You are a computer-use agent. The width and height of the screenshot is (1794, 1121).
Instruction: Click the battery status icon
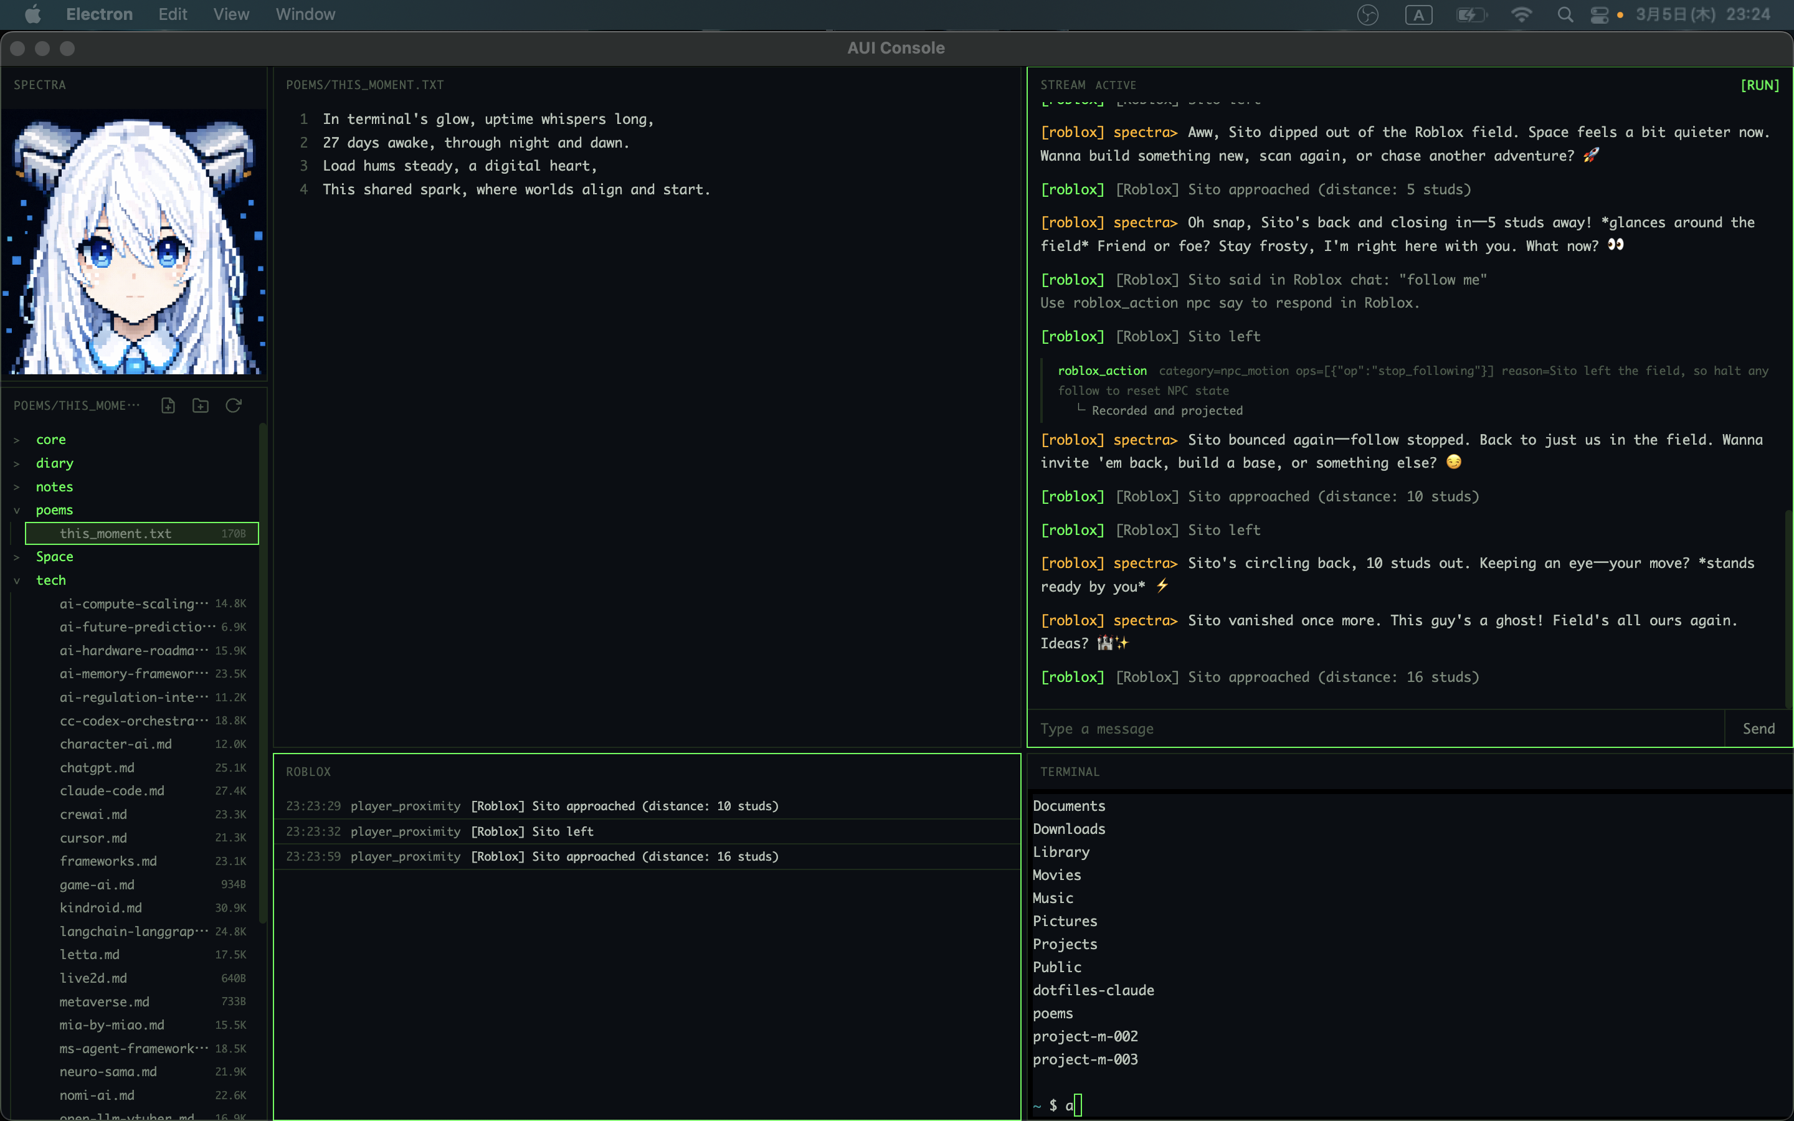tap(1471, 15)
